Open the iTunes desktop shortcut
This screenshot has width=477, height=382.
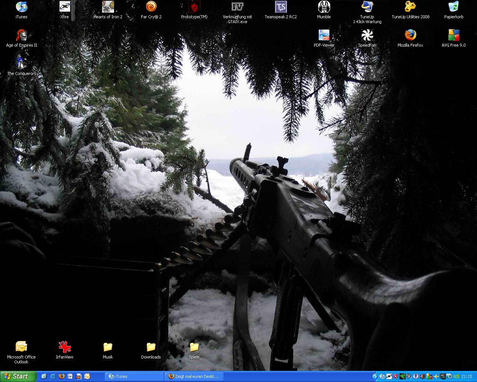click(x=21, y=10)
